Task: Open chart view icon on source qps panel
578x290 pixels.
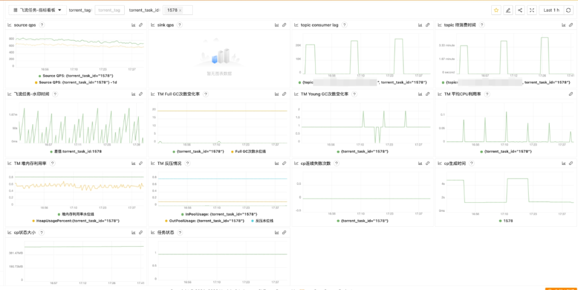Action: point(133,25)
